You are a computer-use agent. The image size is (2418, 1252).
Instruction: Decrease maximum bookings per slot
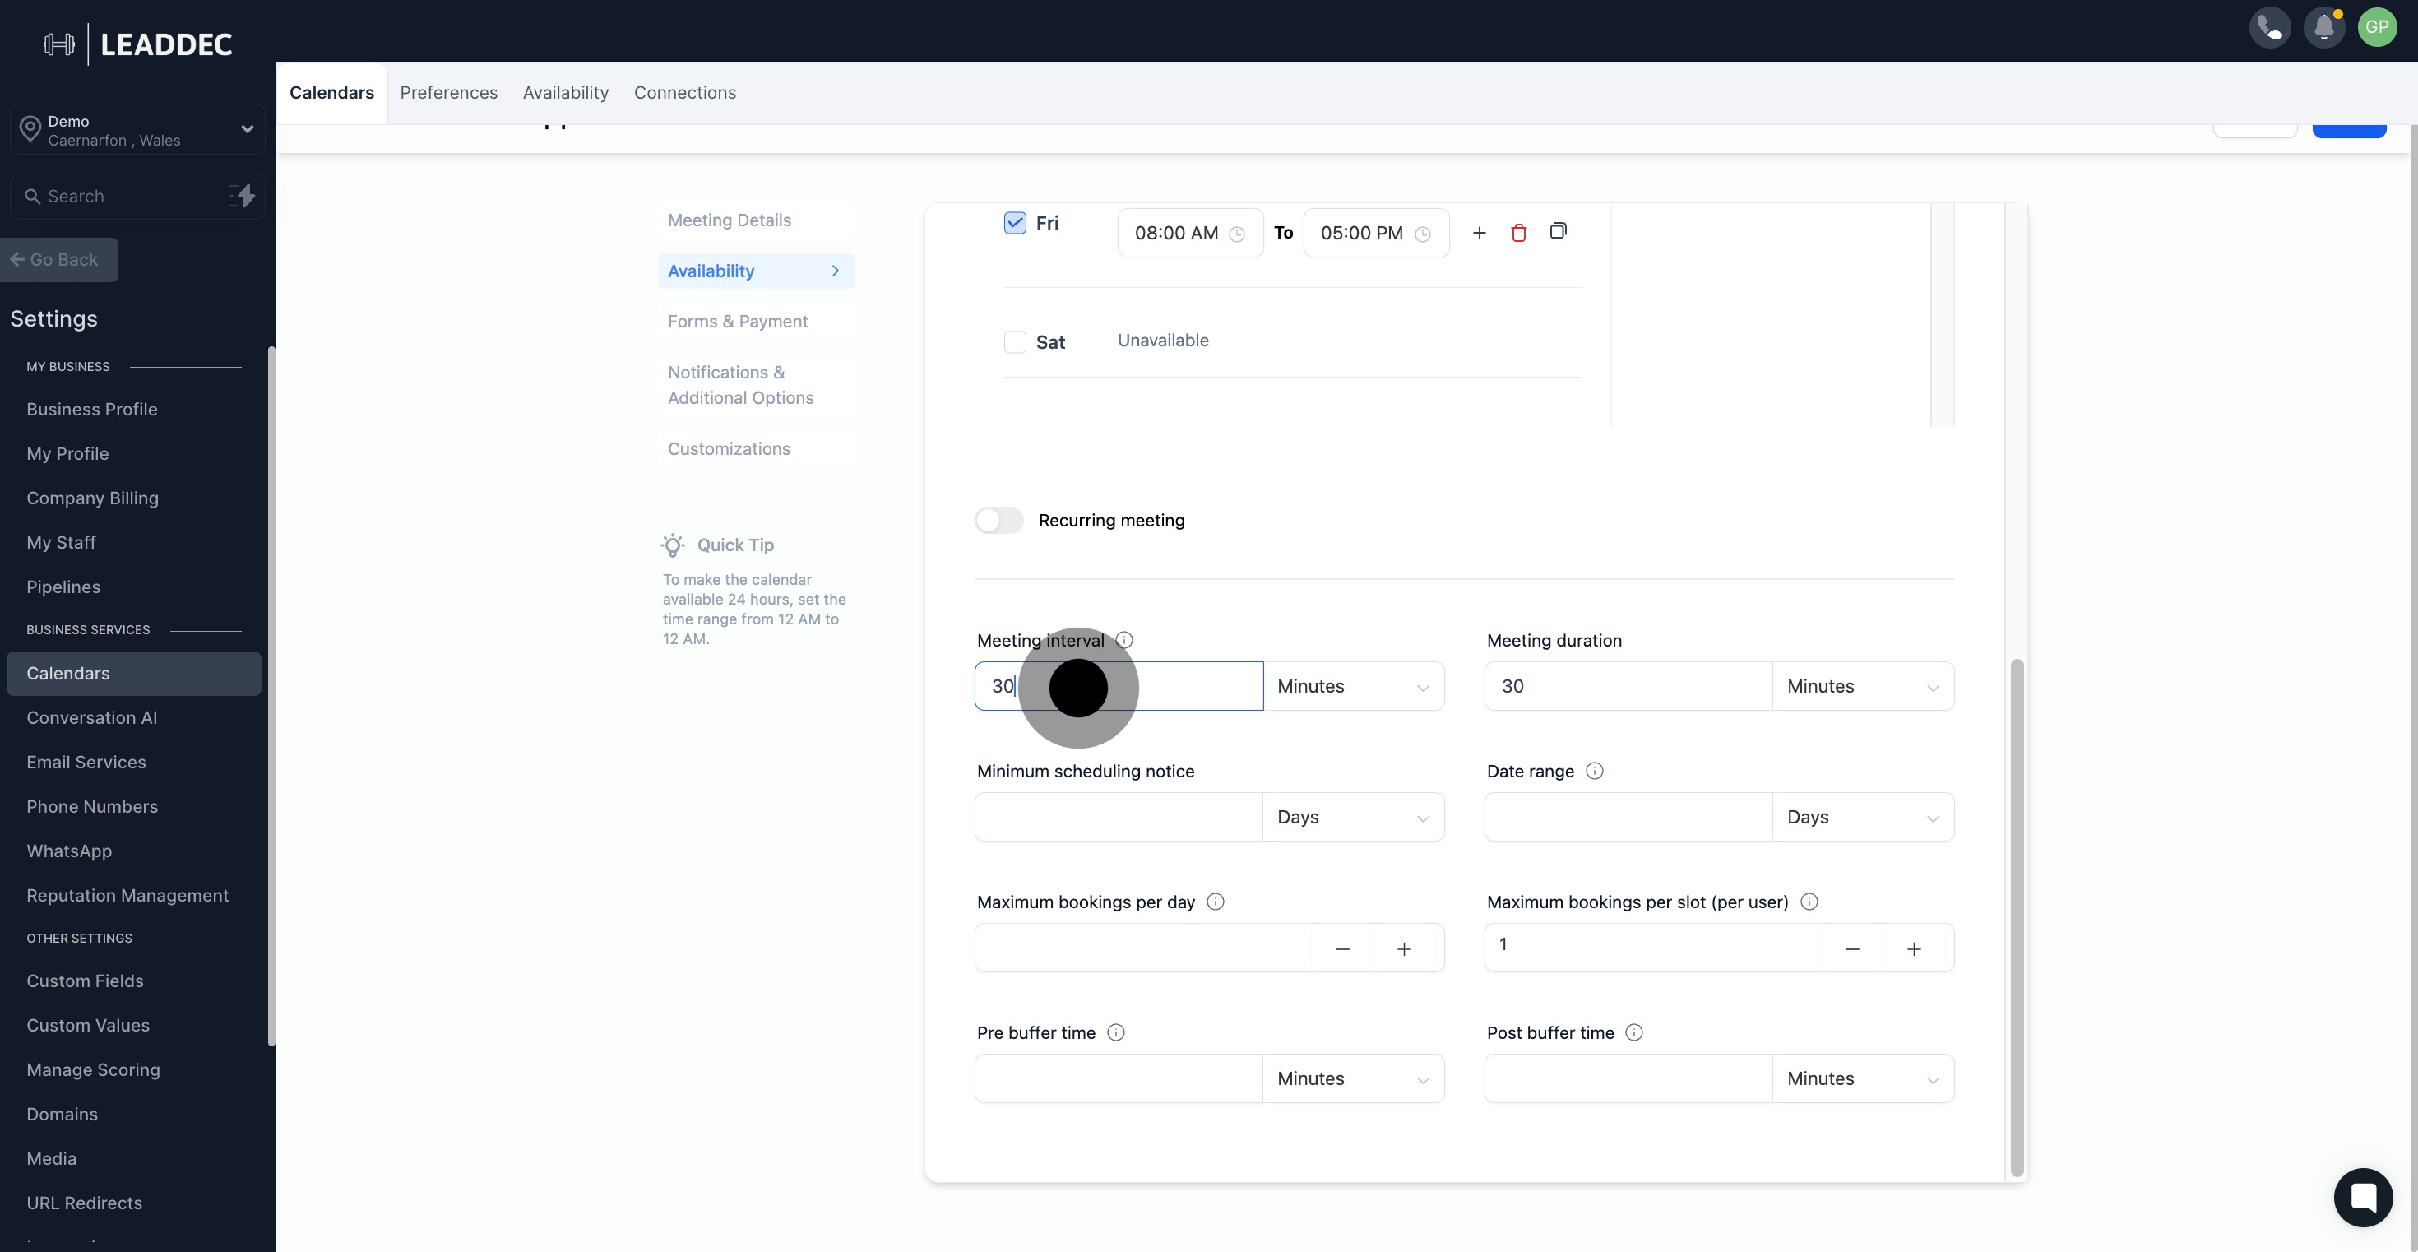tap(1852, 948)
